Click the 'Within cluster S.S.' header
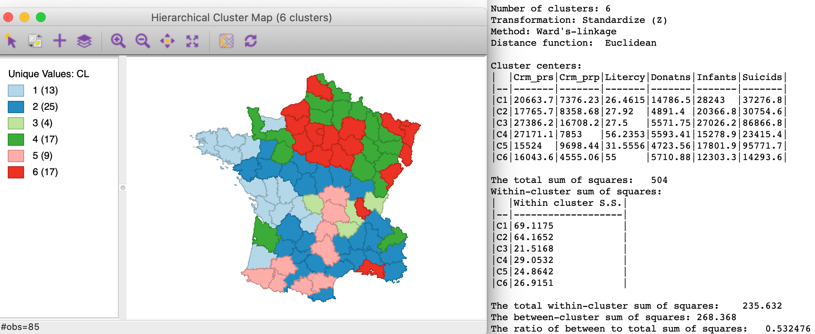 568,203
